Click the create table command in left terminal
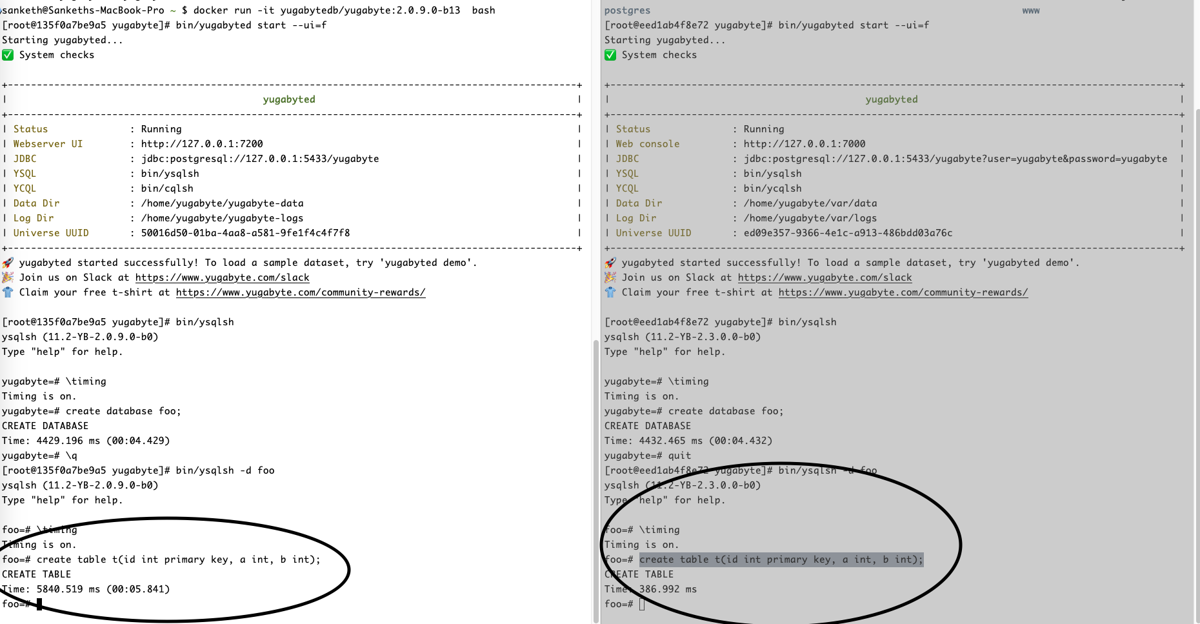 click(x=179, y=559)
